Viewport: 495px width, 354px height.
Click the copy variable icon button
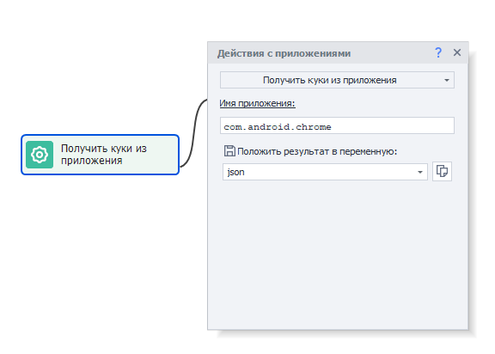[442, 171]
